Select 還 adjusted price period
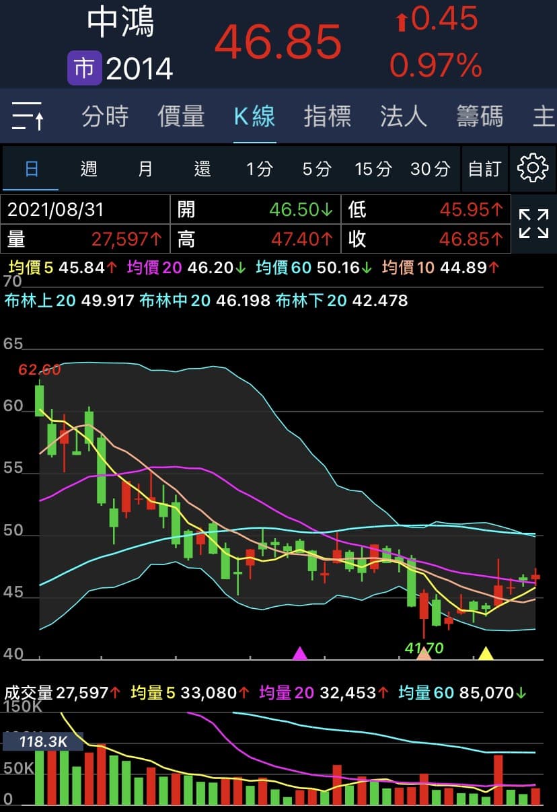Screen dimensions: 557x812 [202, 168]
